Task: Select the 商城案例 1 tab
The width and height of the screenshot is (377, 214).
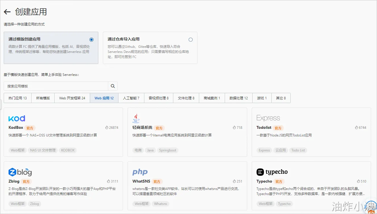Action: coord(212,98)
